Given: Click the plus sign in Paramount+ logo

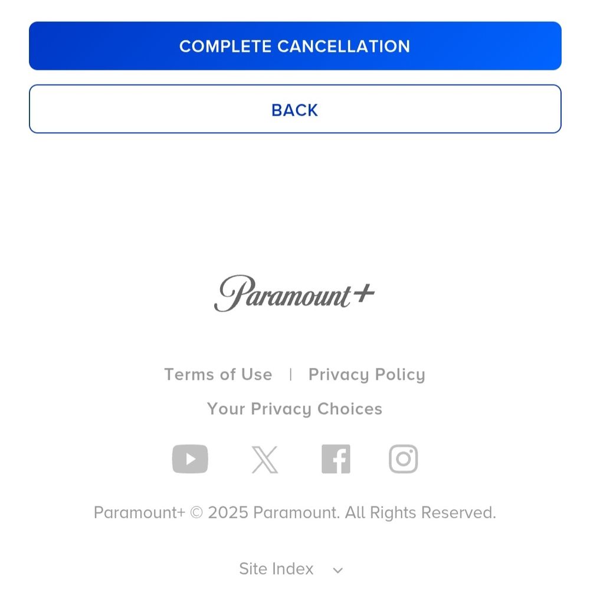Looking at the screenshot, I should click(x=364, y=293).
